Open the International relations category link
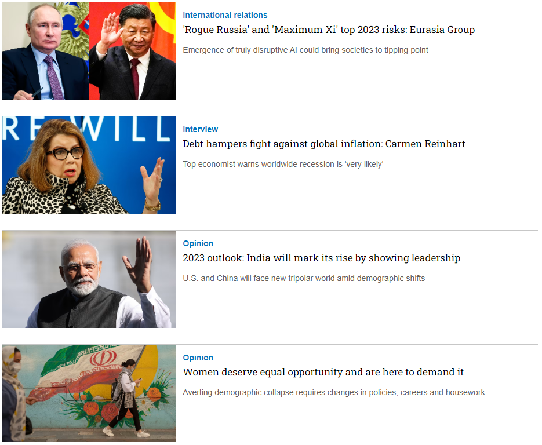Image resolution: width=542 pixels, height=445 pixels. (225, 15)
